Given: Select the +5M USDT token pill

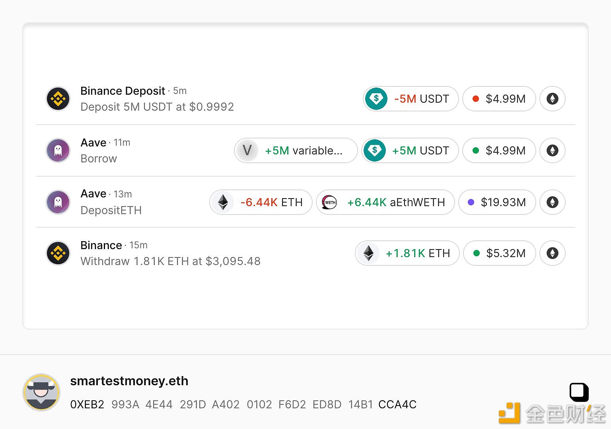Looking at the screenshot, I should pyautogui.click(x=410, y=150).
